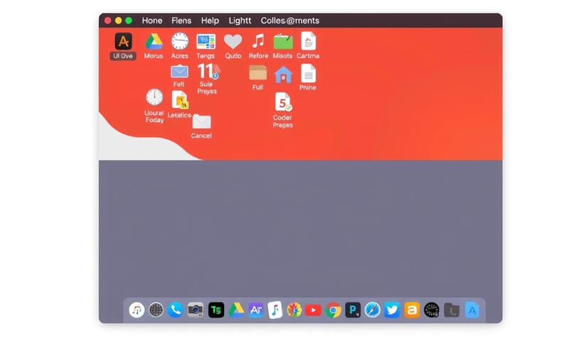Open the Quito heart icon

233,41
